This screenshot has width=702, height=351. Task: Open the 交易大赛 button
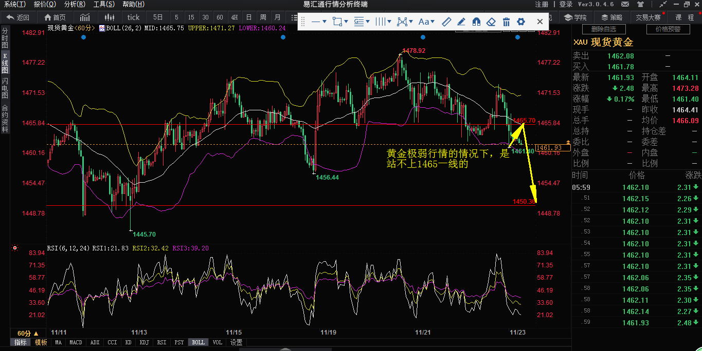coord(648,17)
